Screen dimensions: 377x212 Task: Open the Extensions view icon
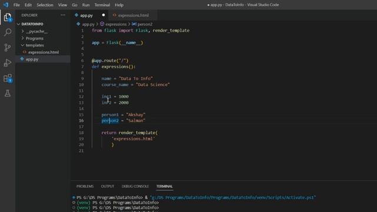(8, 78)
